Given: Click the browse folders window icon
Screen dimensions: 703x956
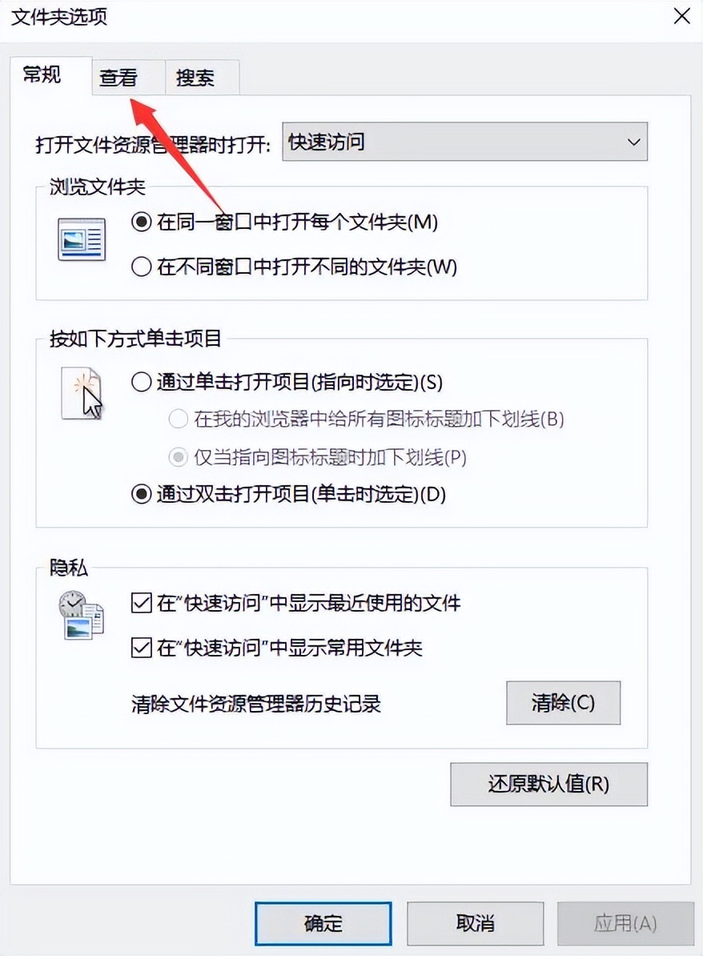Looking at the screenshot, I should pos(82,239).
